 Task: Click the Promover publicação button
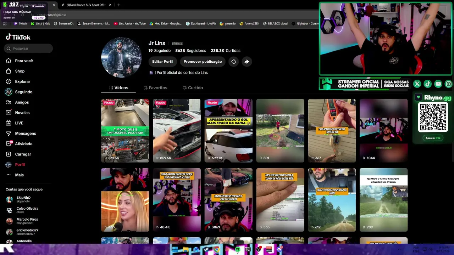(203, 62)
